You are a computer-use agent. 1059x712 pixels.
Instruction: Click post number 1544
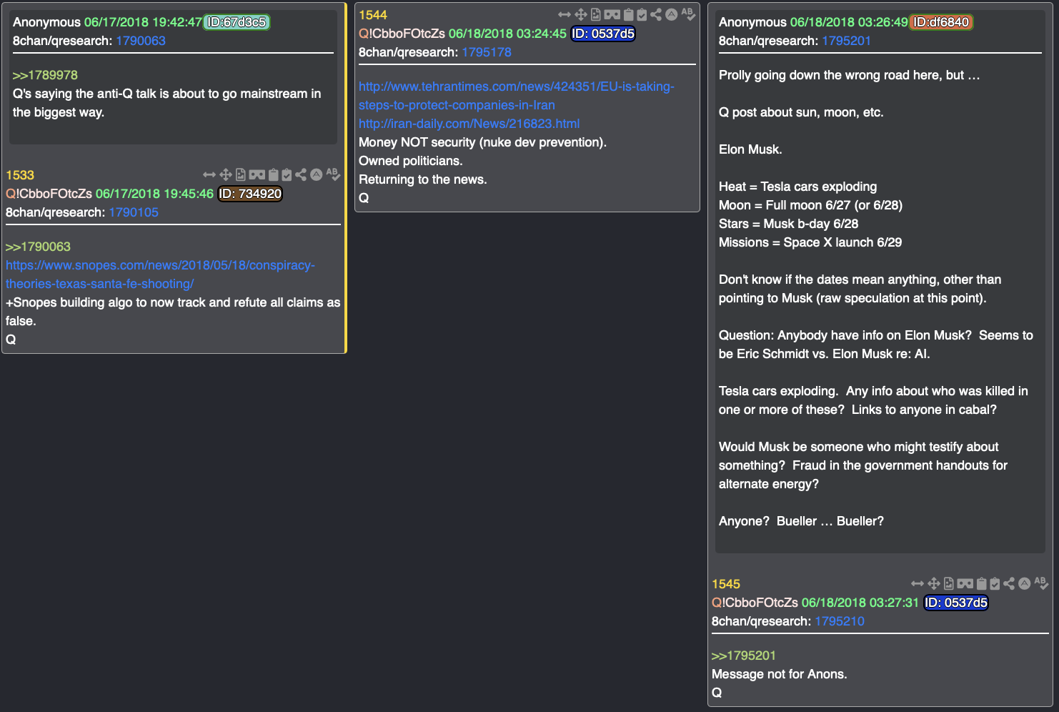click(x=373, y=15)
